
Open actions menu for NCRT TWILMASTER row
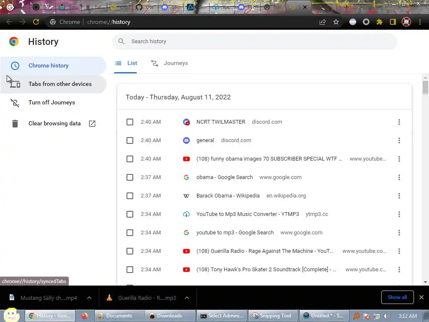(x=399, y=122)
